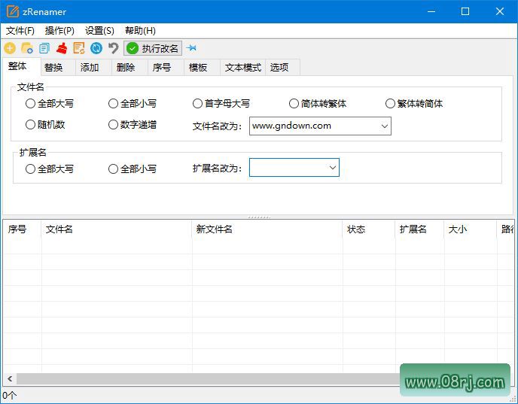Viewport: 518px width, 404px height.
Task: Sort by the 状态 column header
Action: 369,229
